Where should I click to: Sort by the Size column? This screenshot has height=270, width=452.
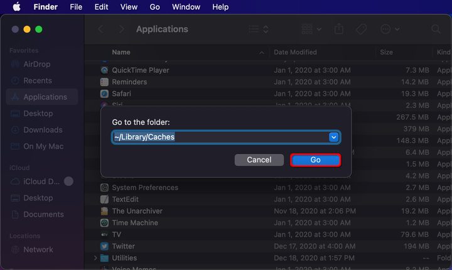tap(386, 52)
